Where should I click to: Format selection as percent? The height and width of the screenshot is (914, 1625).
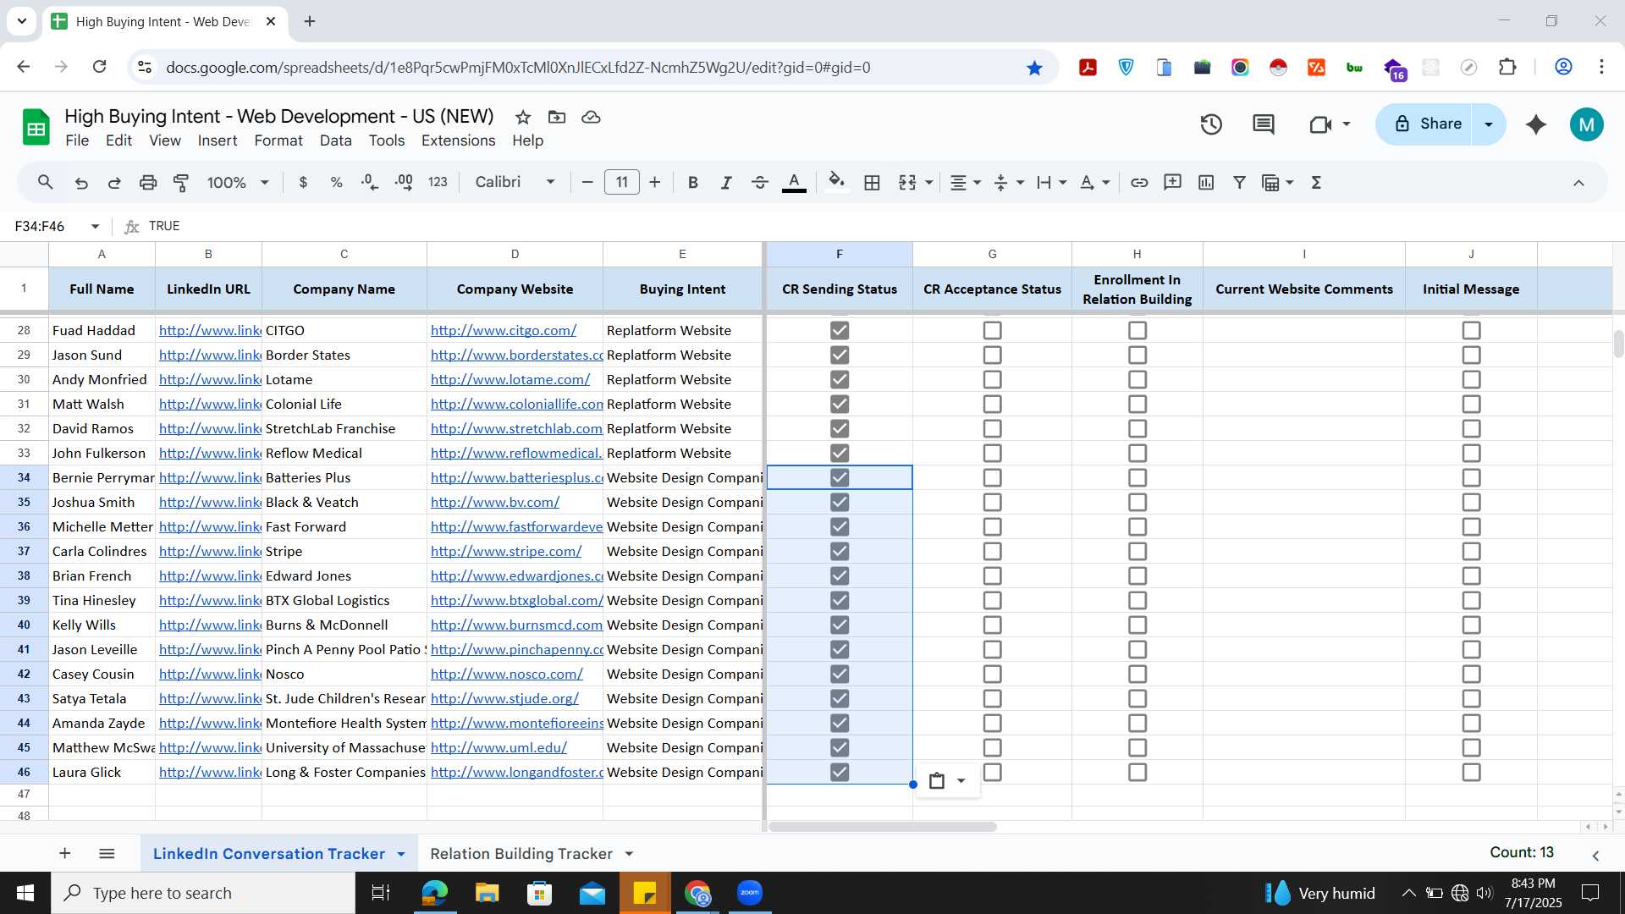(336, 183)
